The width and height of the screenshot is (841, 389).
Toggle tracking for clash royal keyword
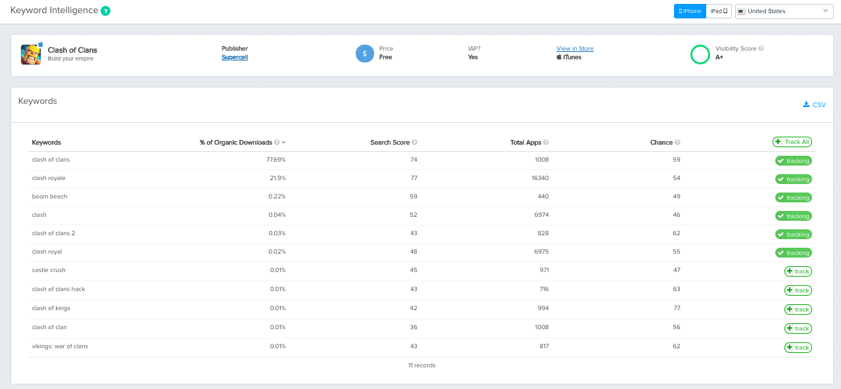tap(793, 252)
